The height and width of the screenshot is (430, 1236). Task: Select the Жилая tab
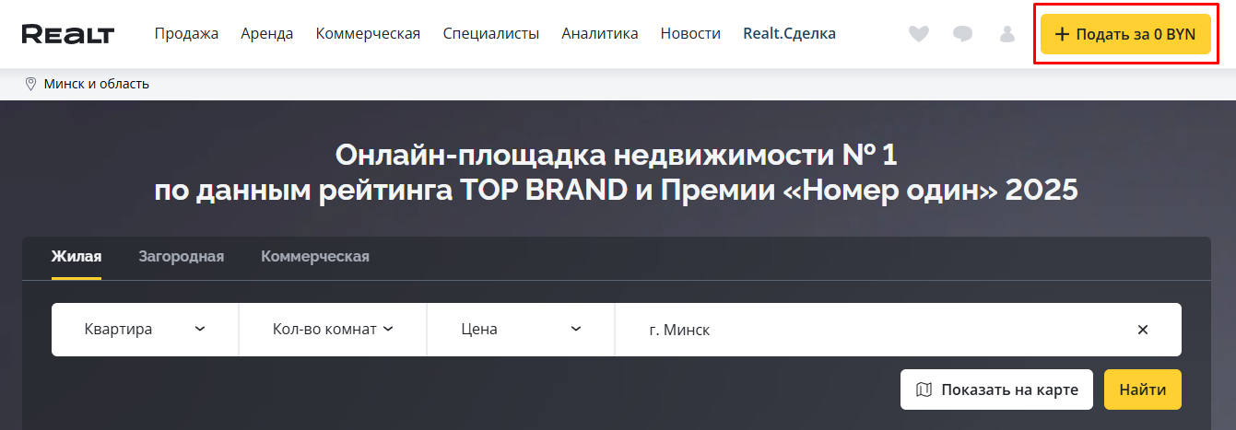pos(77,256)
